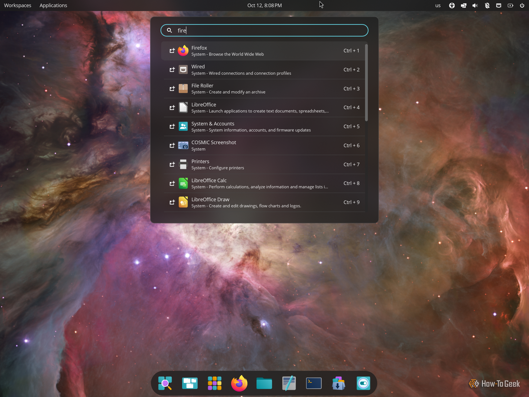
Task: Open LibreOffice Draw icon
Action: (183, 202)
